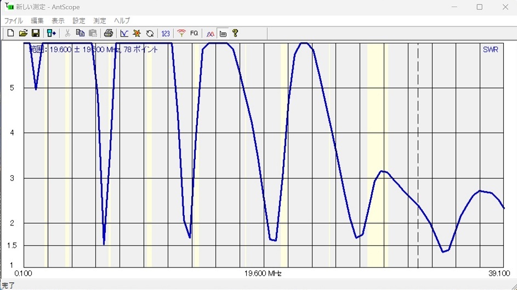
Task: Click the 123 numeric data icon
Action: tap(166, 33)
